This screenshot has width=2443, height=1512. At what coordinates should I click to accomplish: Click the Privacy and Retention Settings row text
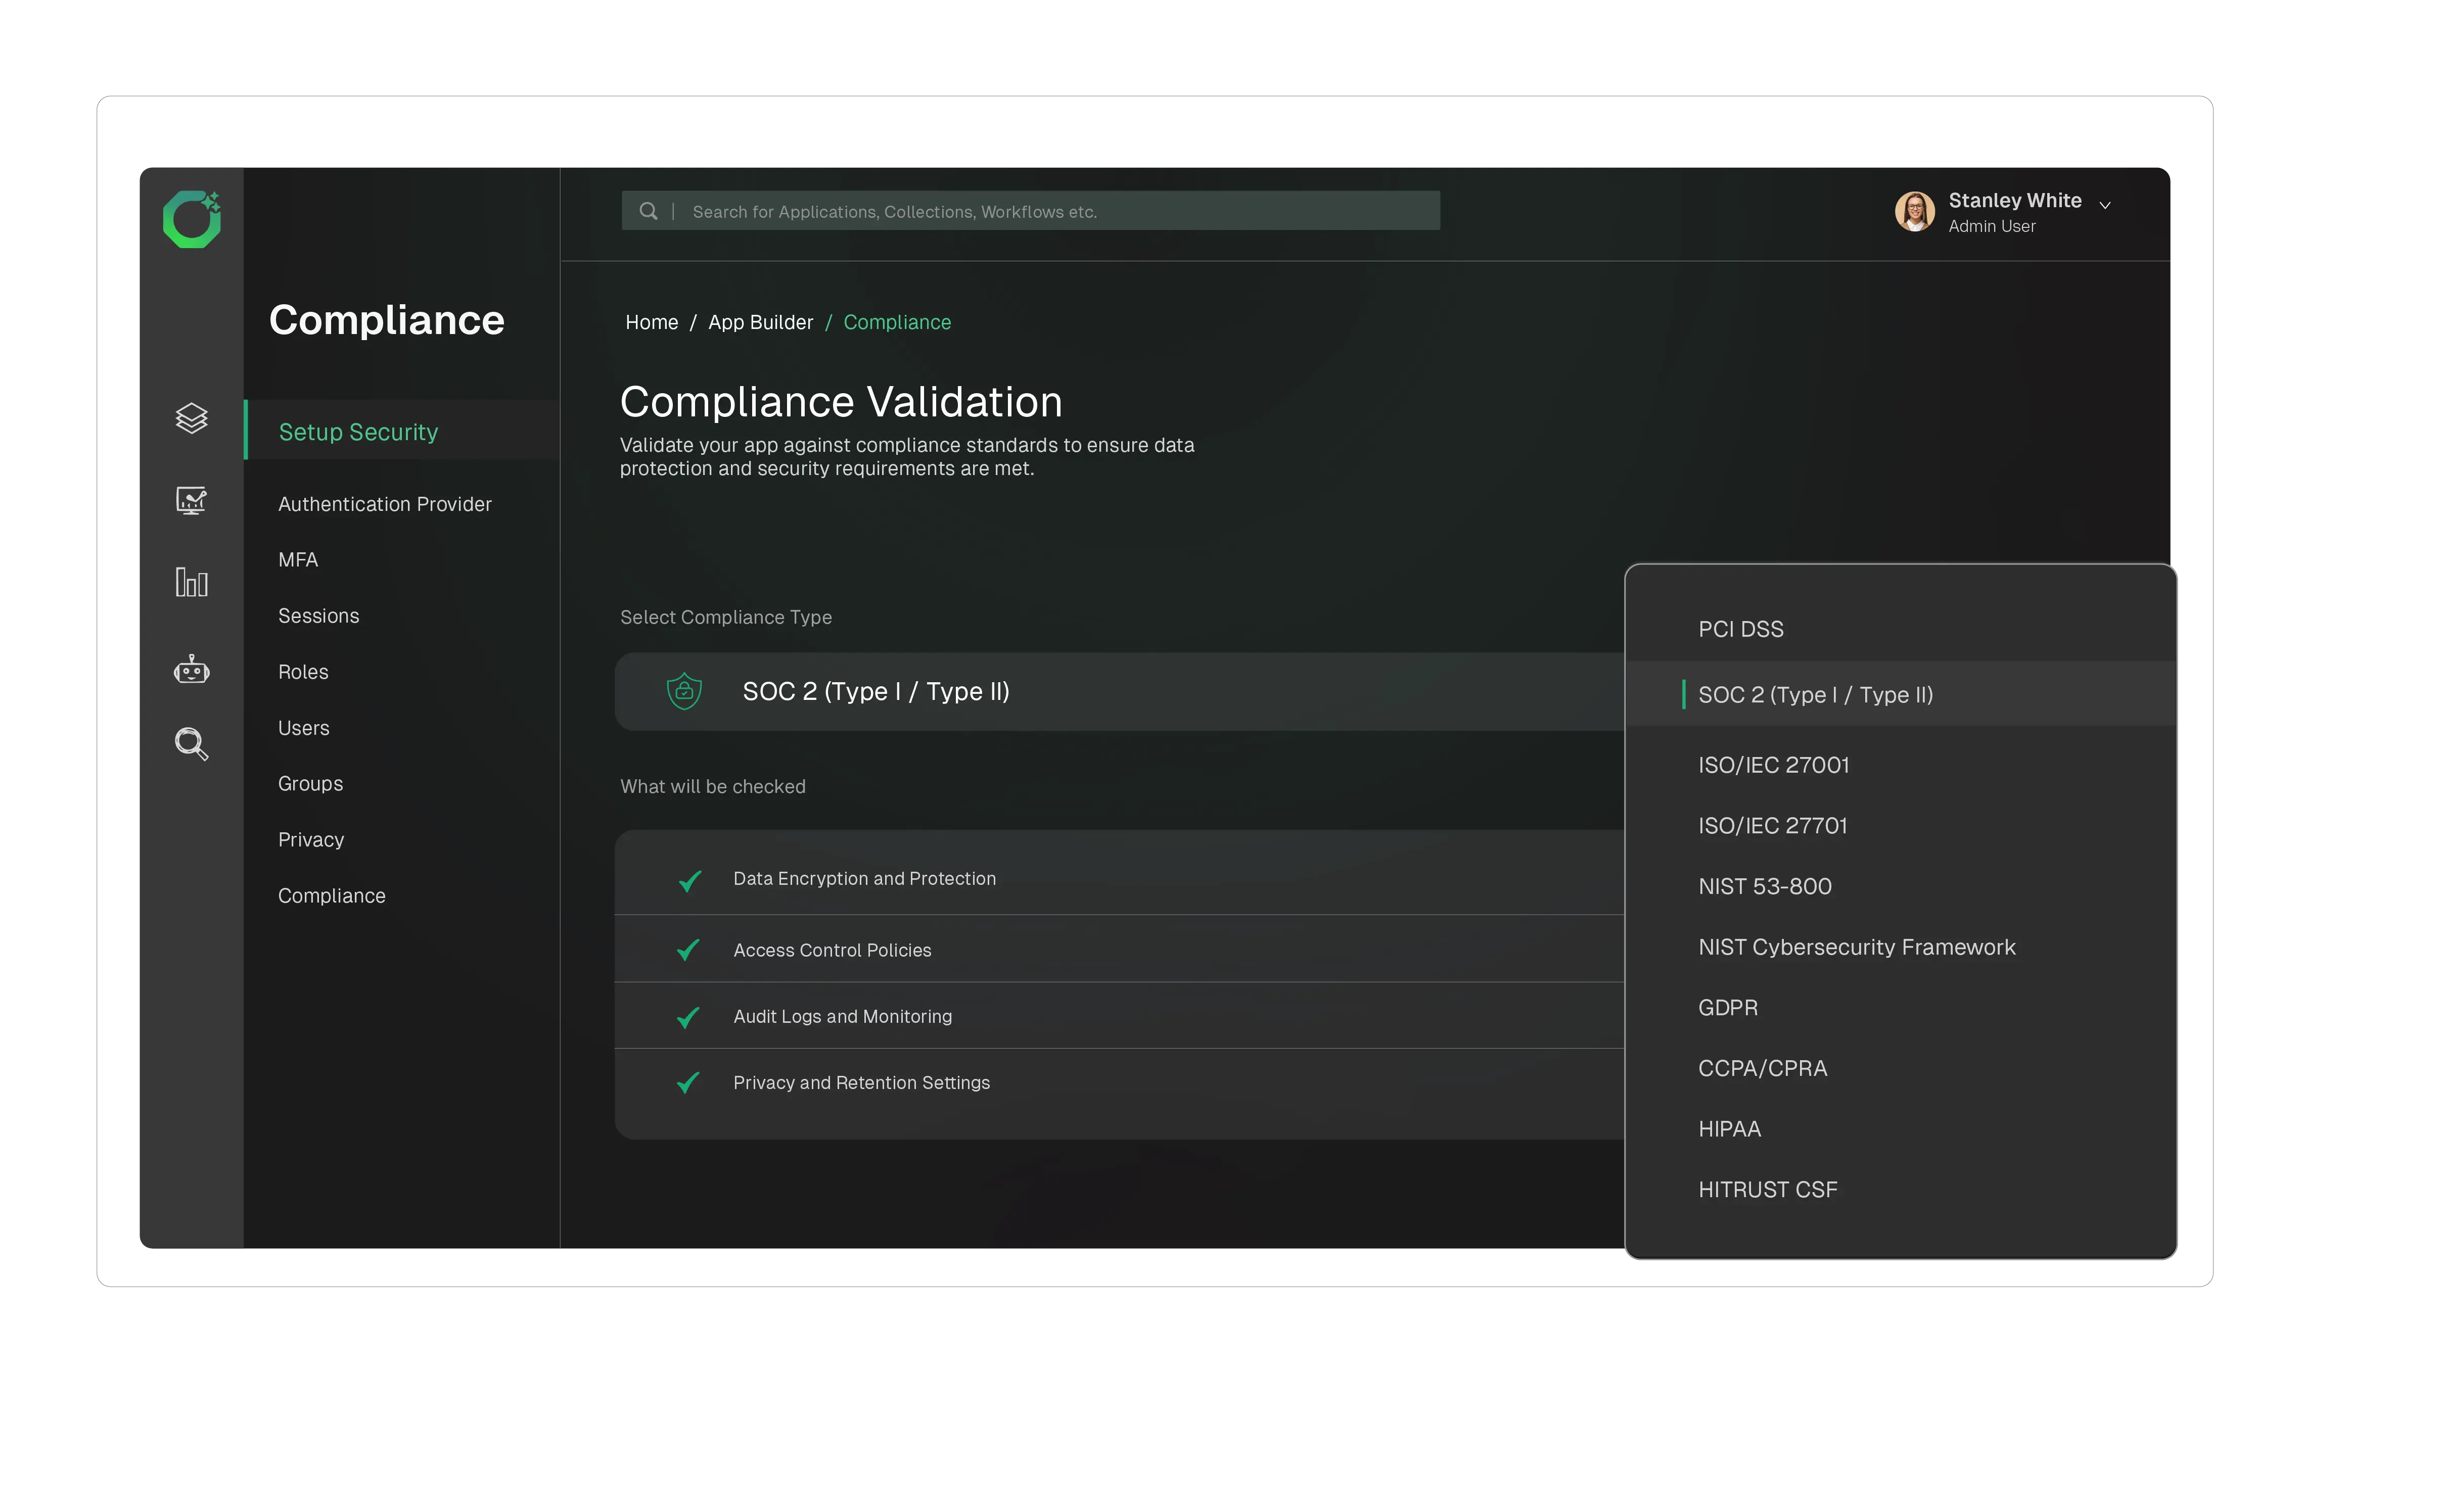861,1083
